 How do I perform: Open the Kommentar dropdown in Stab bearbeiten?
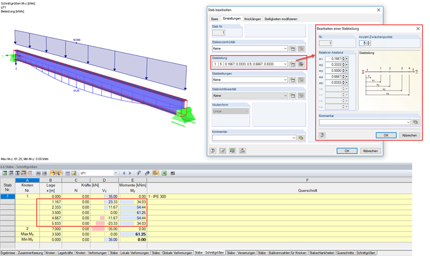coord(294,138)
